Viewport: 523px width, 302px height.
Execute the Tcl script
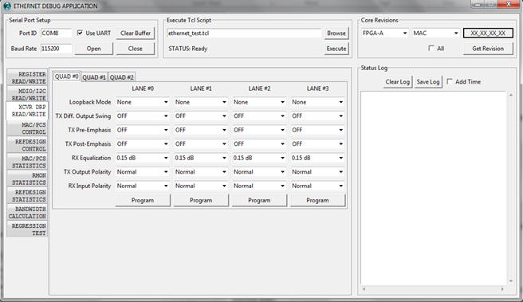pyautogui.click(x=336, y=49)
